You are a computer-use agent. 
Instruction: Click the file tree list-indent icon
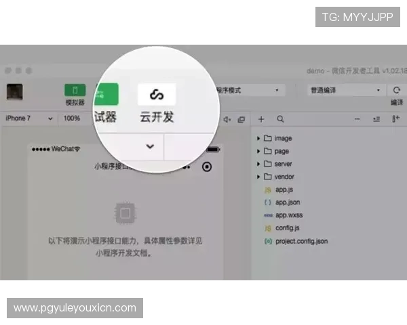pos(376,119)
